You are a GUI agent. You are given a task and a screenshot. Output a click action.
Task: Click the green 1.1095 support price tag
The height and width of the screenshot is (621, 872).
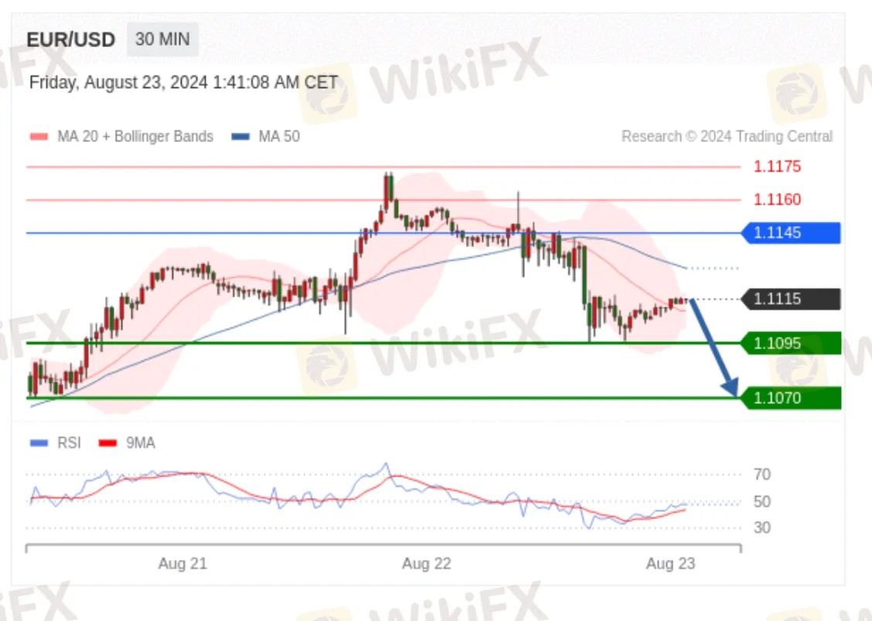792,343
